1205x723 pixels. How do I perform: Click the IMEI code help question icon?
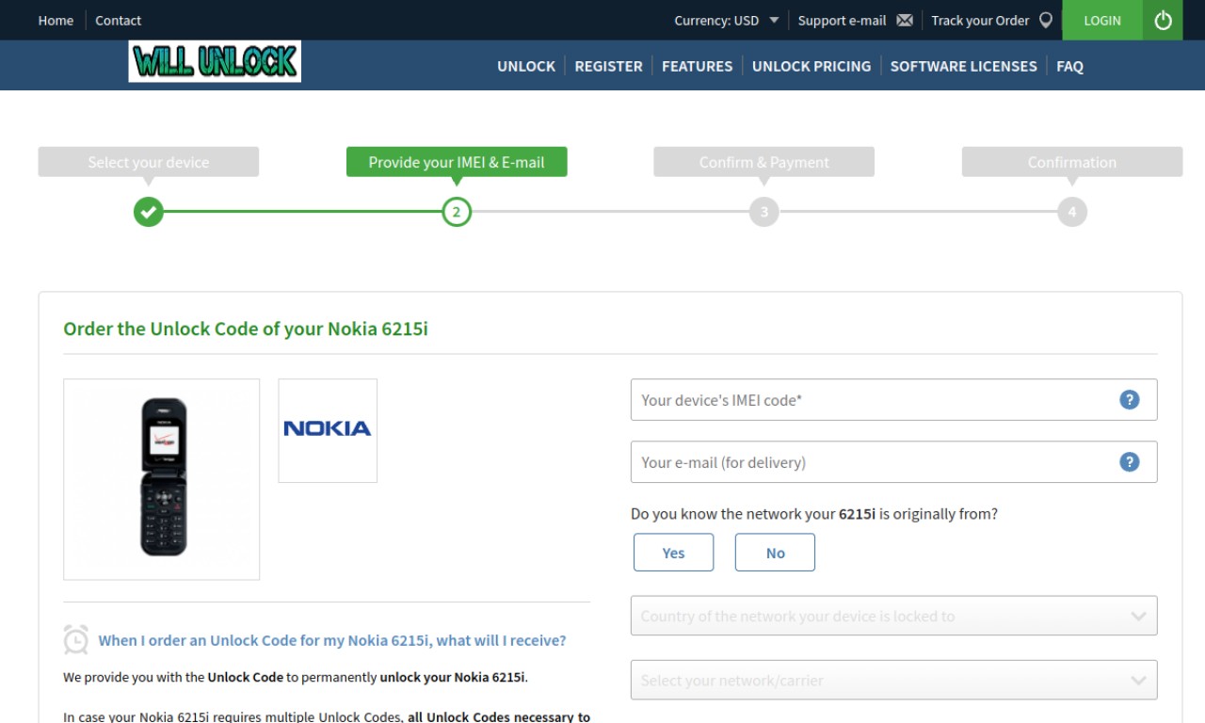click(1129, 400)
